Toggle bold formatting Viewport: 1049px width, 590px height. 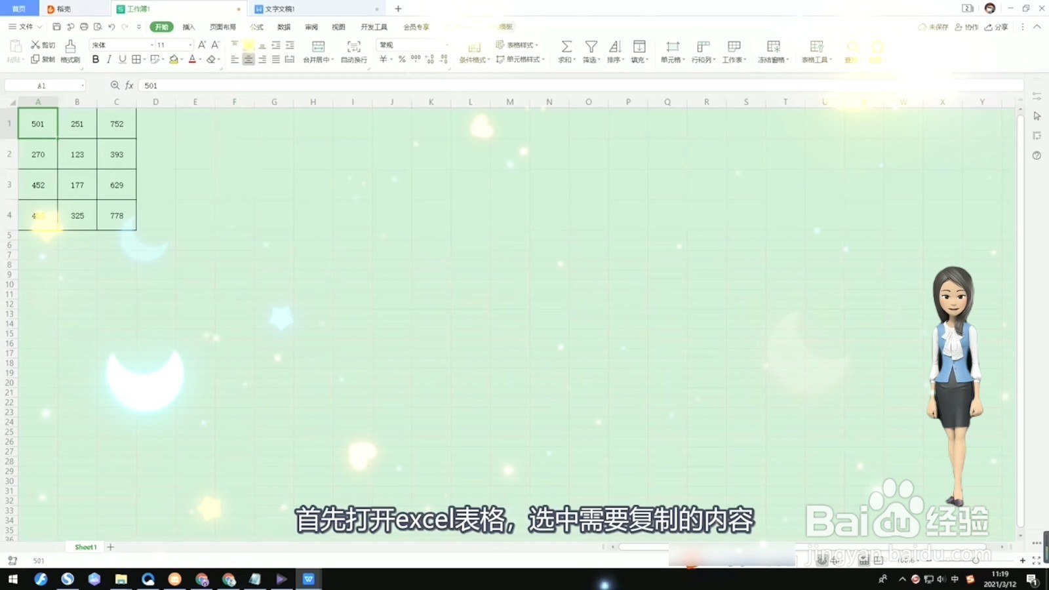96,59
